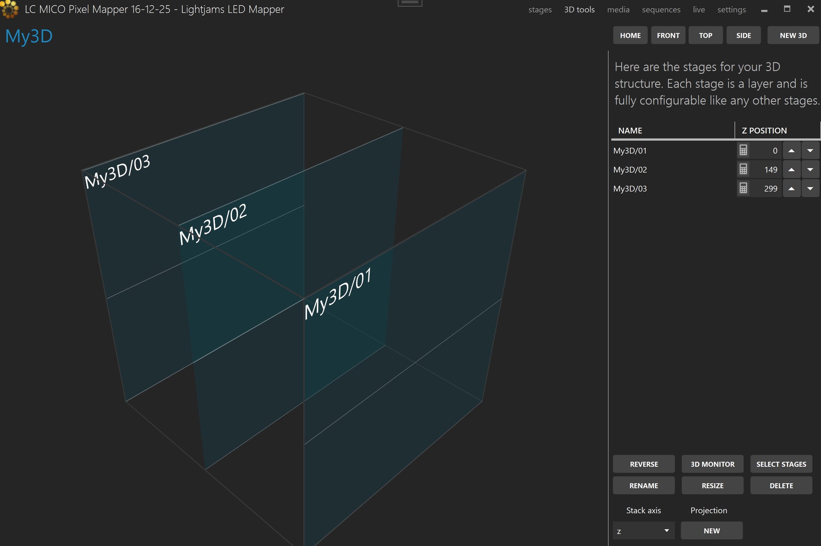The width and height of the screenshot is (821, 546).
Task: Sort by Z POSITION column header
Action: [x=777, y=131]
